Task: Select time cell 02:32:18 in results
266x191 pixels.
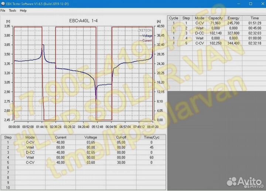Action: coord(255,43)
